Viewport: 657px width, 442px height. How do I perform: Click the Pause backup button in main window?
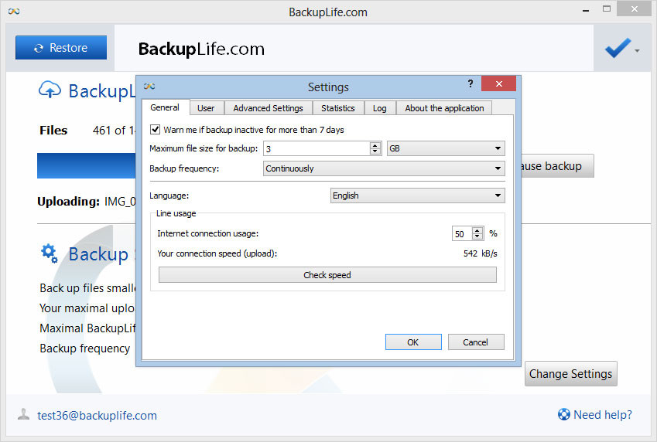click(x=557, y=165)
